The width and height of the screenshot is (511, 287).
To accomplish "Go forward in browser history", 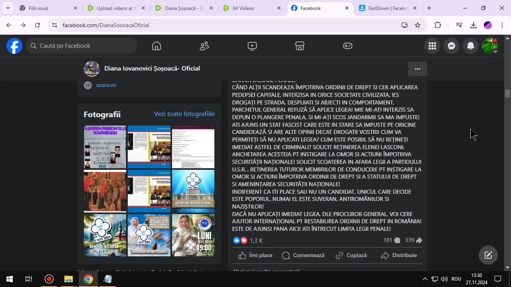I will point(23,25).
